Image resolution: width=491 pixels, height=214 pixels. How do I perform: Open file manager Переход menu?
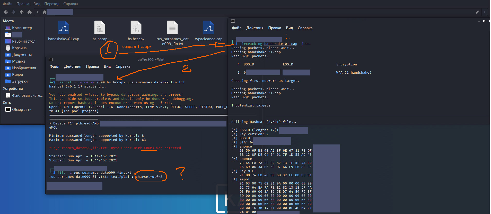pos(52,4)
